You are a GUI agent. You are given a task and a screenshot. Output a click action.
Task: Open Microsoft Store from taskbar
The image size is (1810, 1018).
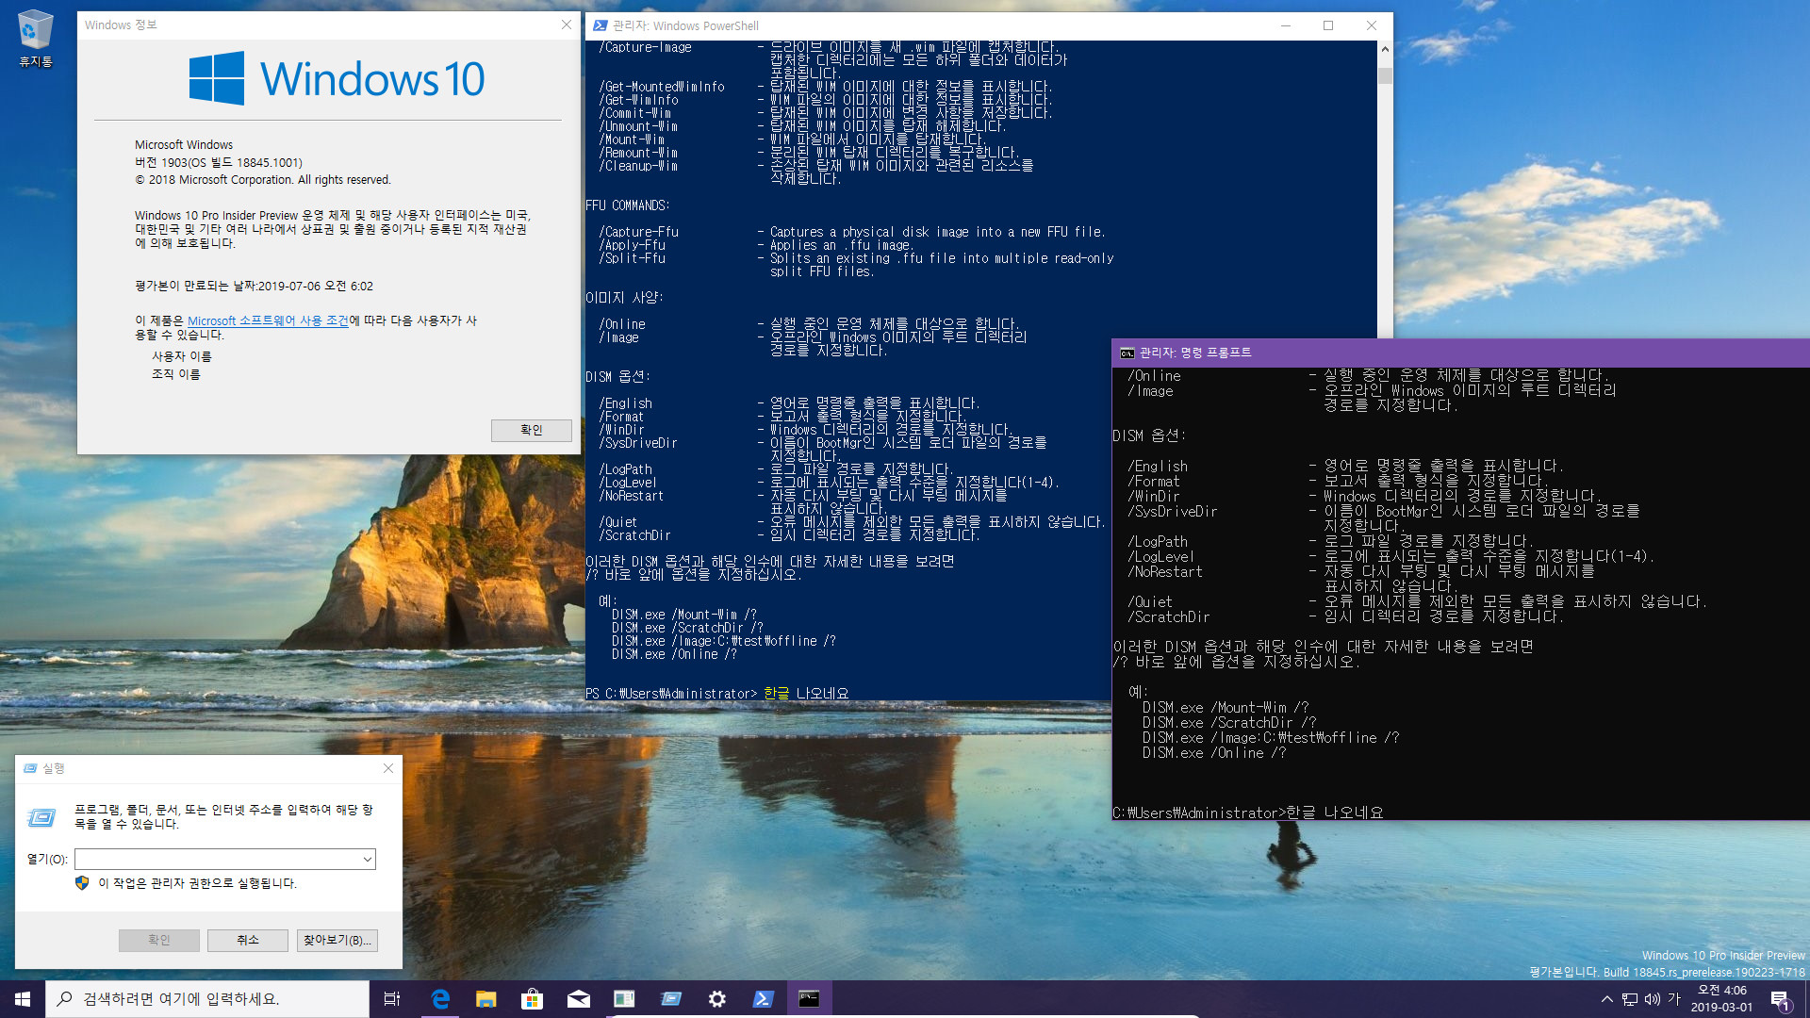tap(532, 999)
